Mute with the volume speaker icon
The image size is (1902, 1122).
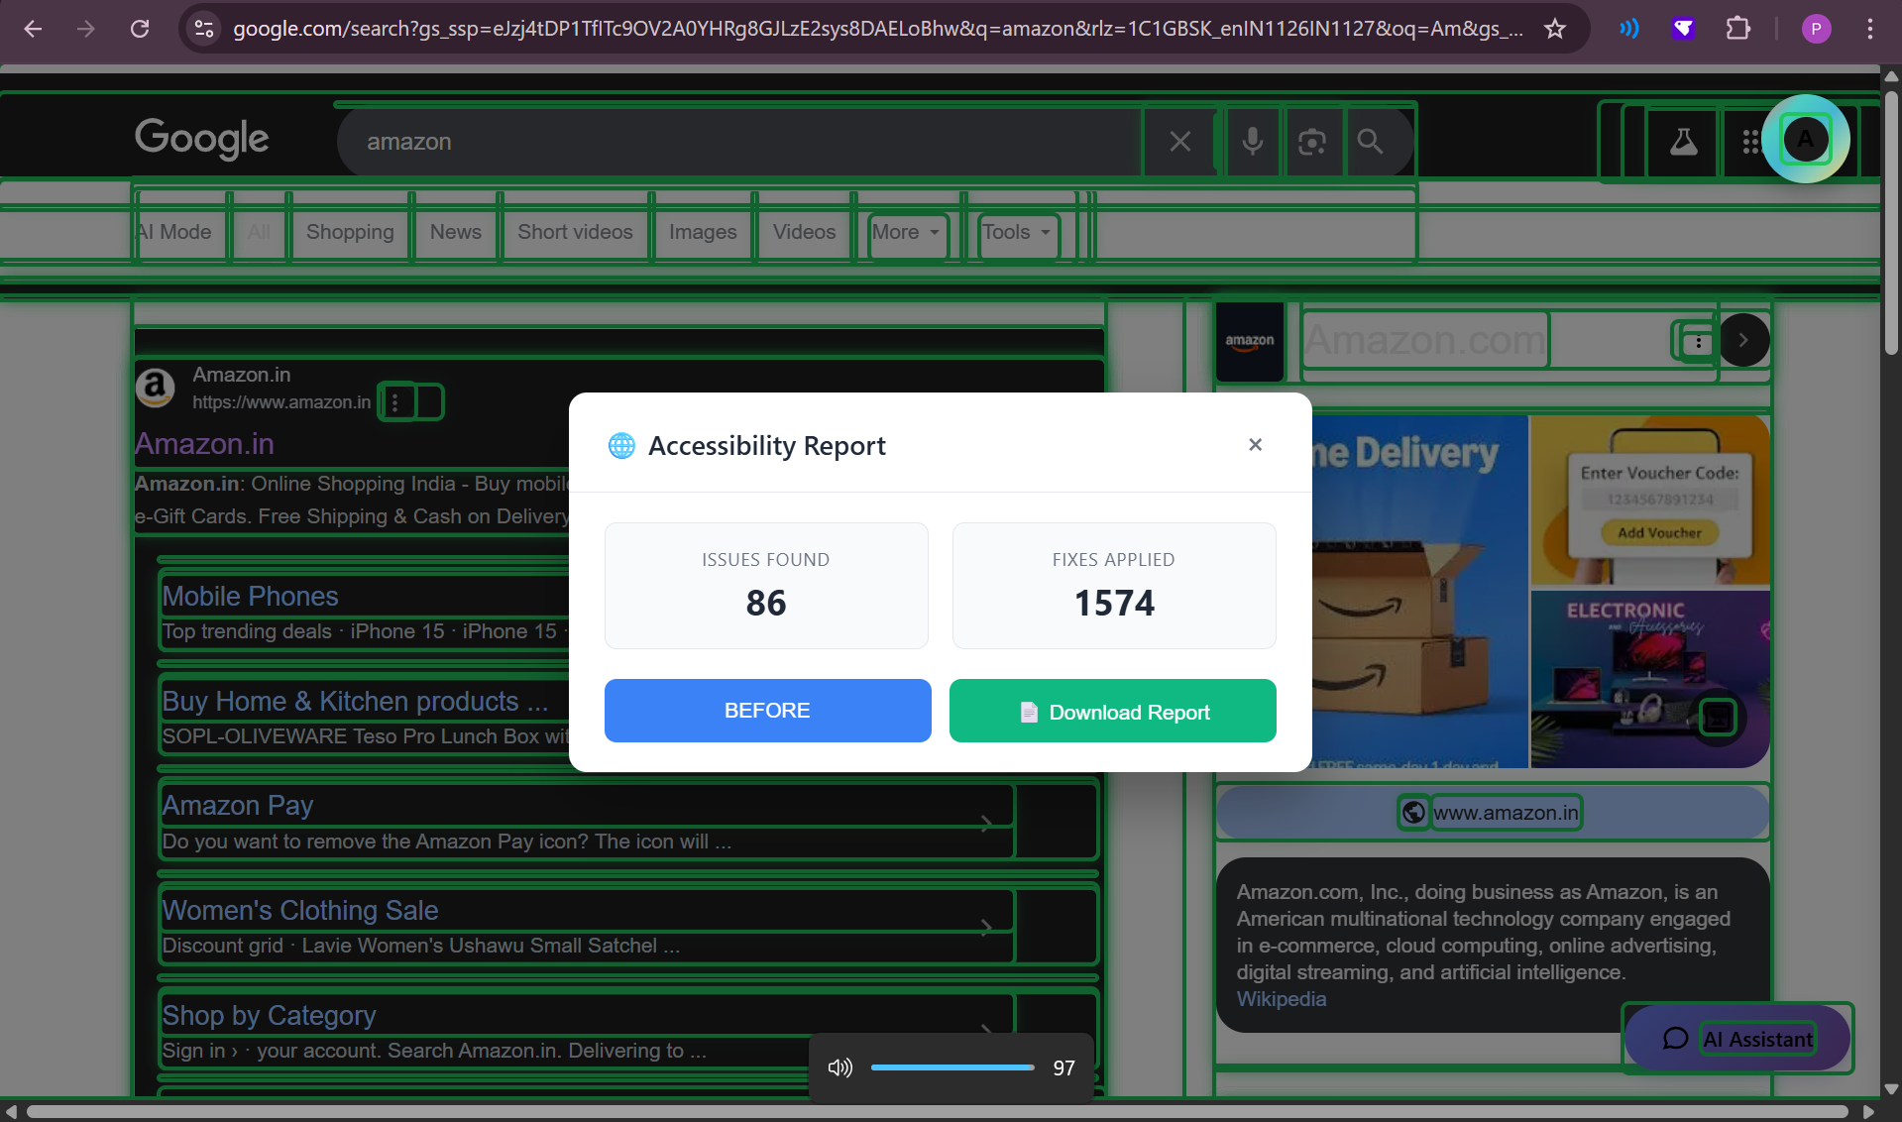[x=839, y=1067]
